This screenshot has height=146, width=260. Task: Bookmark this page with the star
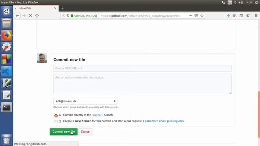202,16
